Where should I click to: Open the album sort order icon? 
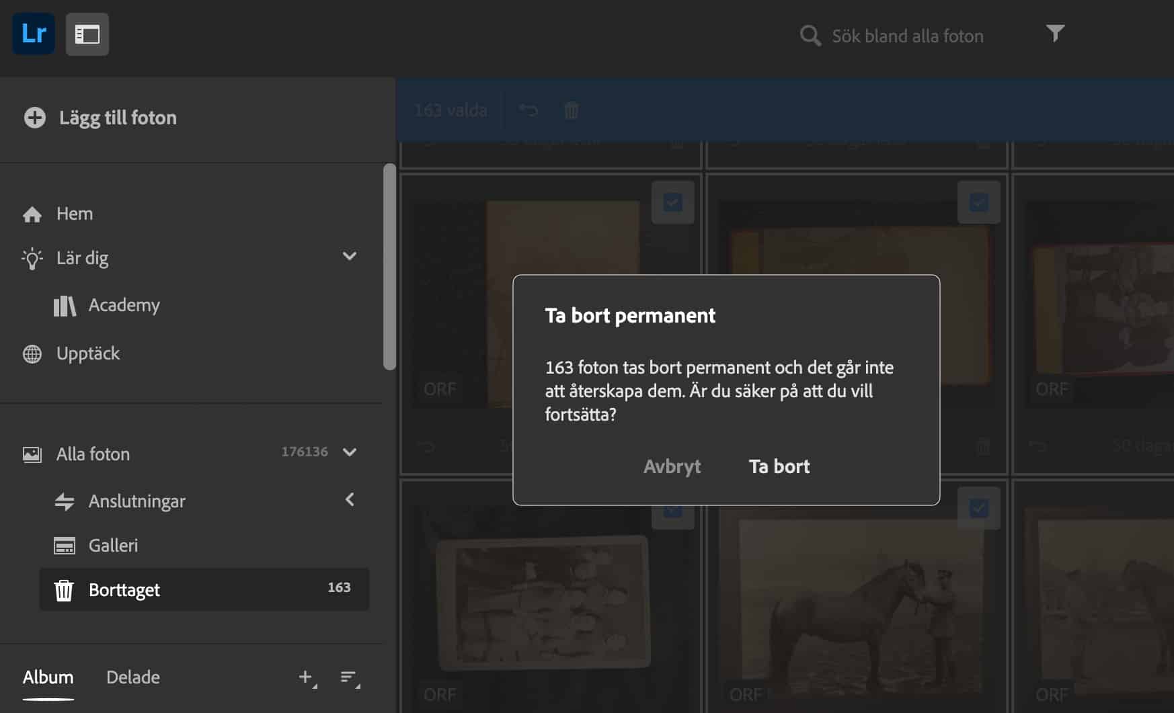(x=349, y=677)
